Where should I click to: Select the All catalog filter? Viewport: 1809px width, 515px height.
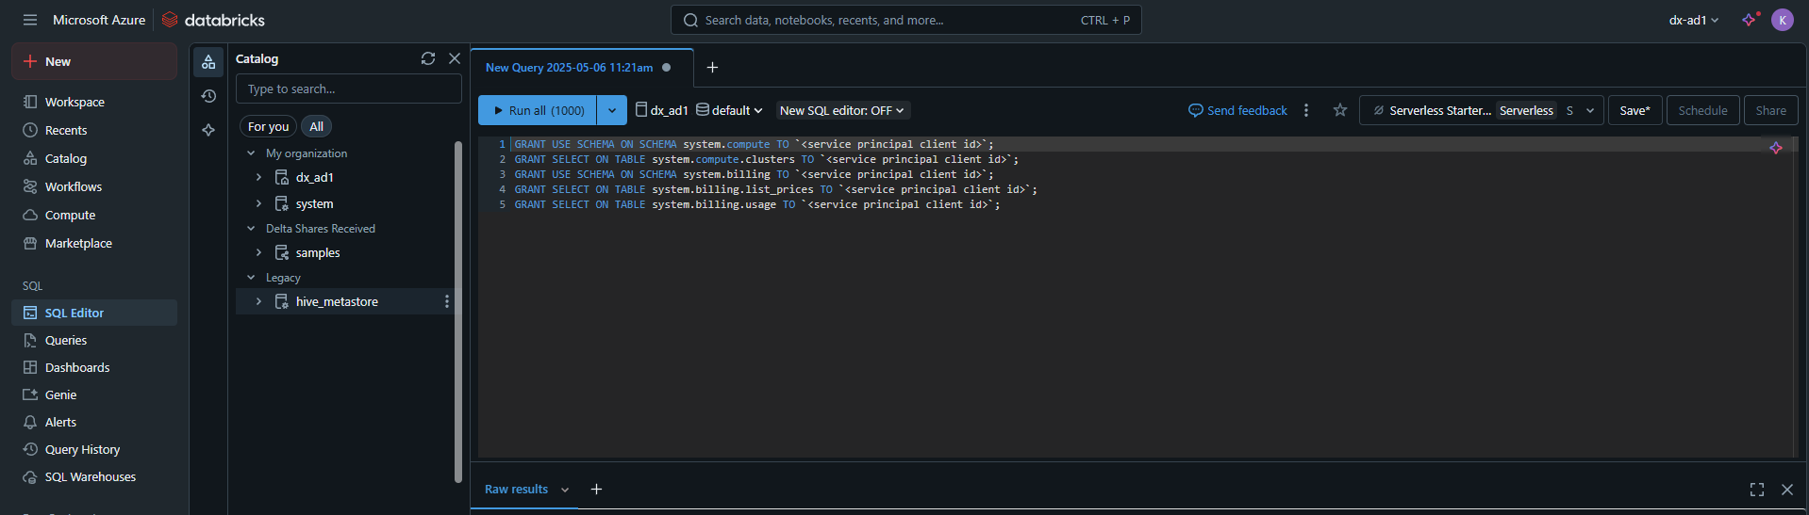coord(316,126)
